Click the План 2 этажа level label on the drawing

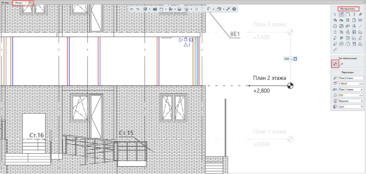270,78
